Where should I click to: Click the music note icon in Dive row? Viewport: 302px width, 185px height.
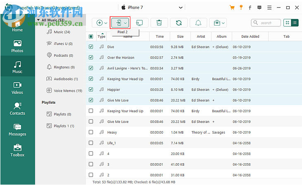[x=101, y=46]
